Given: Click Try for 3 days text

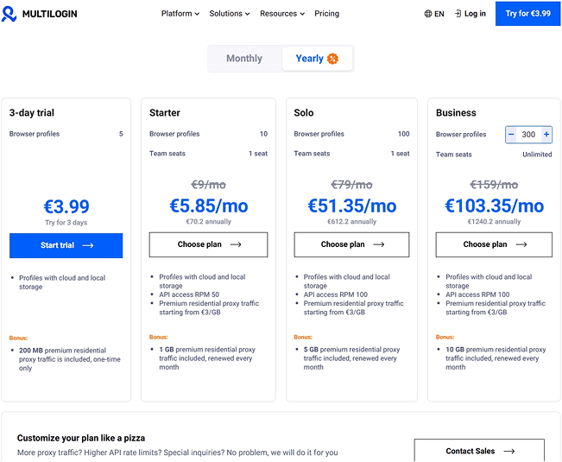Looking at the screenshot, I should tap(66, 223).
